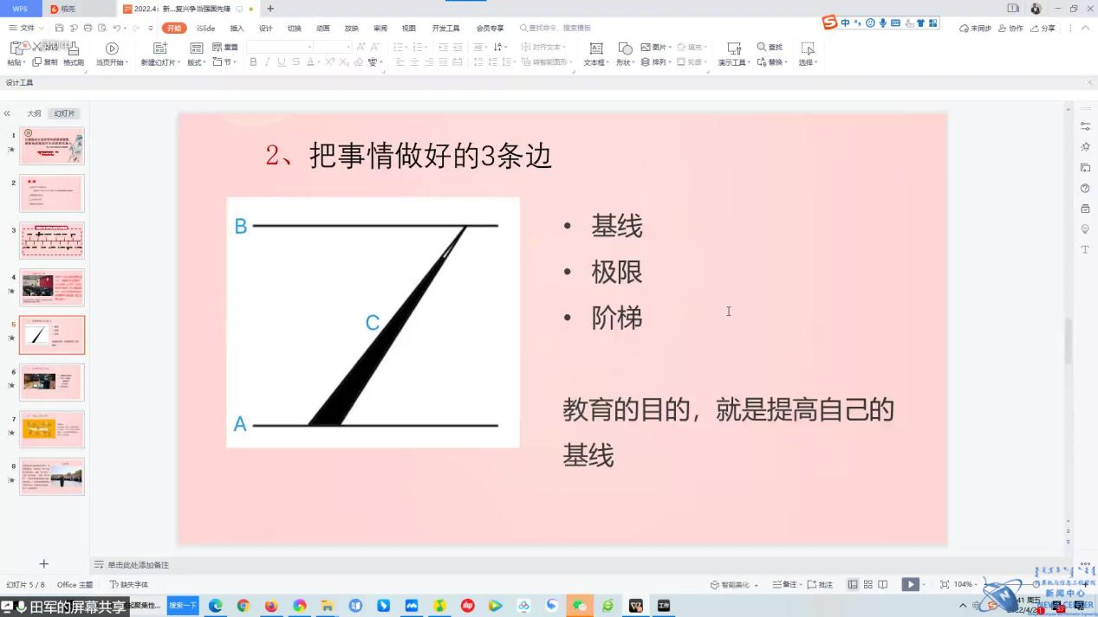Switch to the Insert (插入) ribbon tab
The width and height of the screenshot is (1098, 617).
237,29
